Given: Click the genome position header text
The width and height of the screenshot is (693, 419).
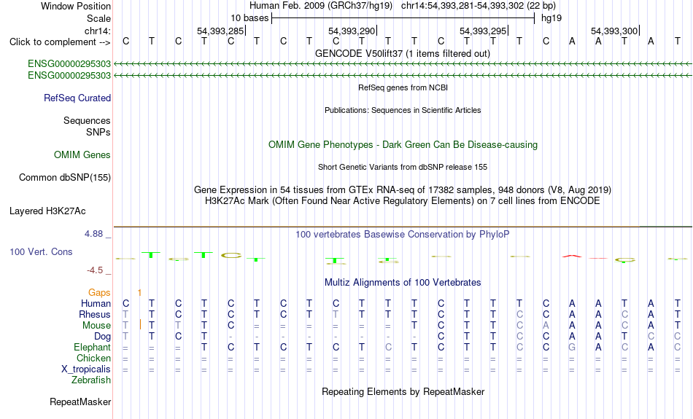Looking at the screenshot, I should (403, 6).
